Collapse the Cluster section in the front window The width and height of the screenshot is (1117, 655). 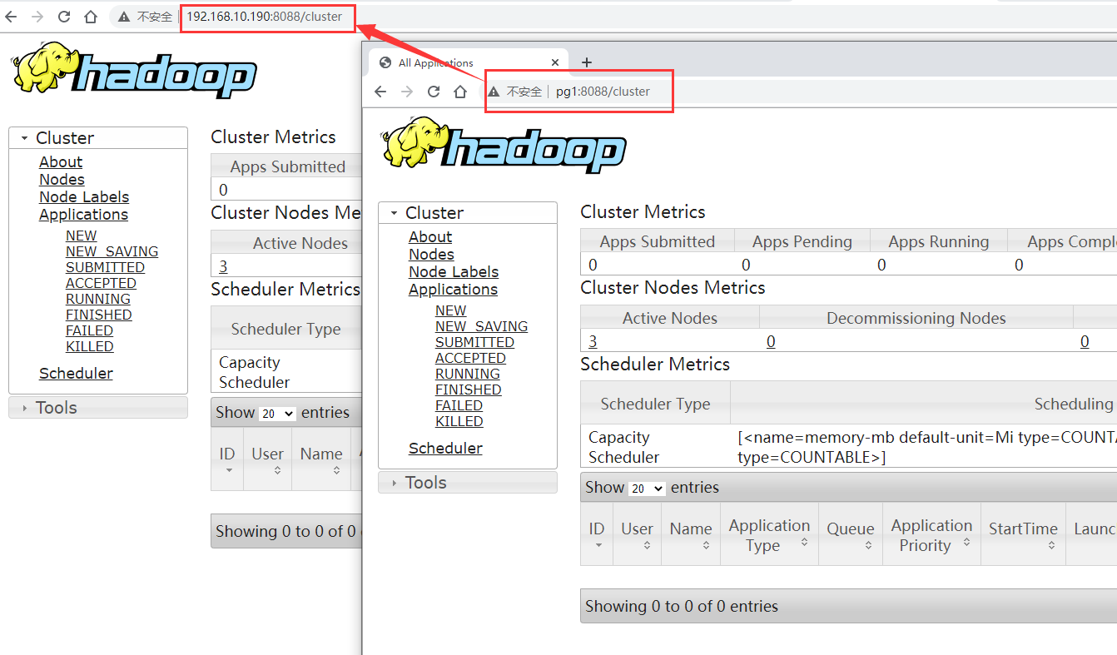point(468,213)
